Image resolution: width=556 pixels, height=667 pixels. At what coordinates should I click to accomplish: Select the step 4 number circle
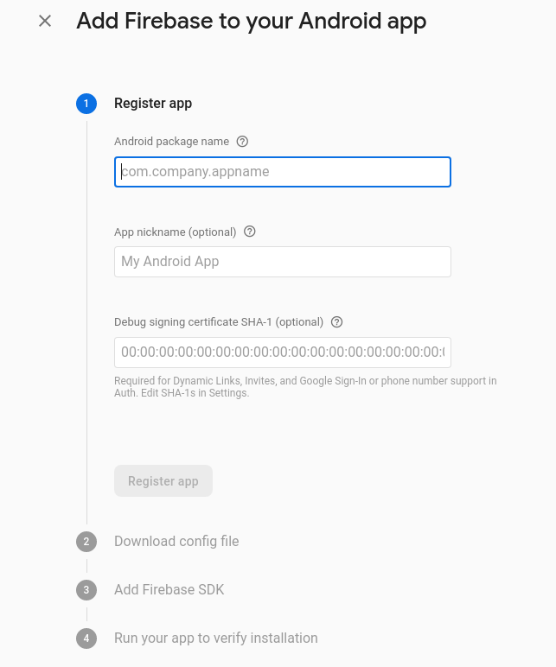click(86, 638)
